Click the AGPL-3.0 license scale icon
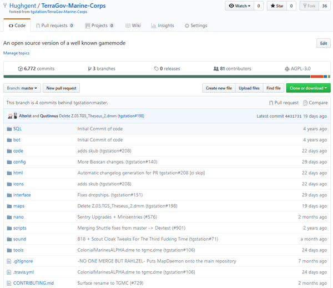333x288 pixels. coord(287,69)
